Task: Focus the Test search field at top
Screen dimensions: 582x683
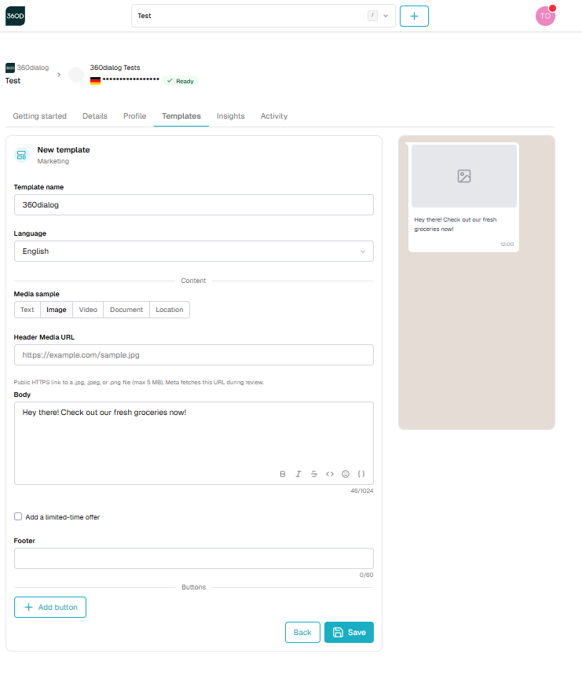Action: [263, 16]
